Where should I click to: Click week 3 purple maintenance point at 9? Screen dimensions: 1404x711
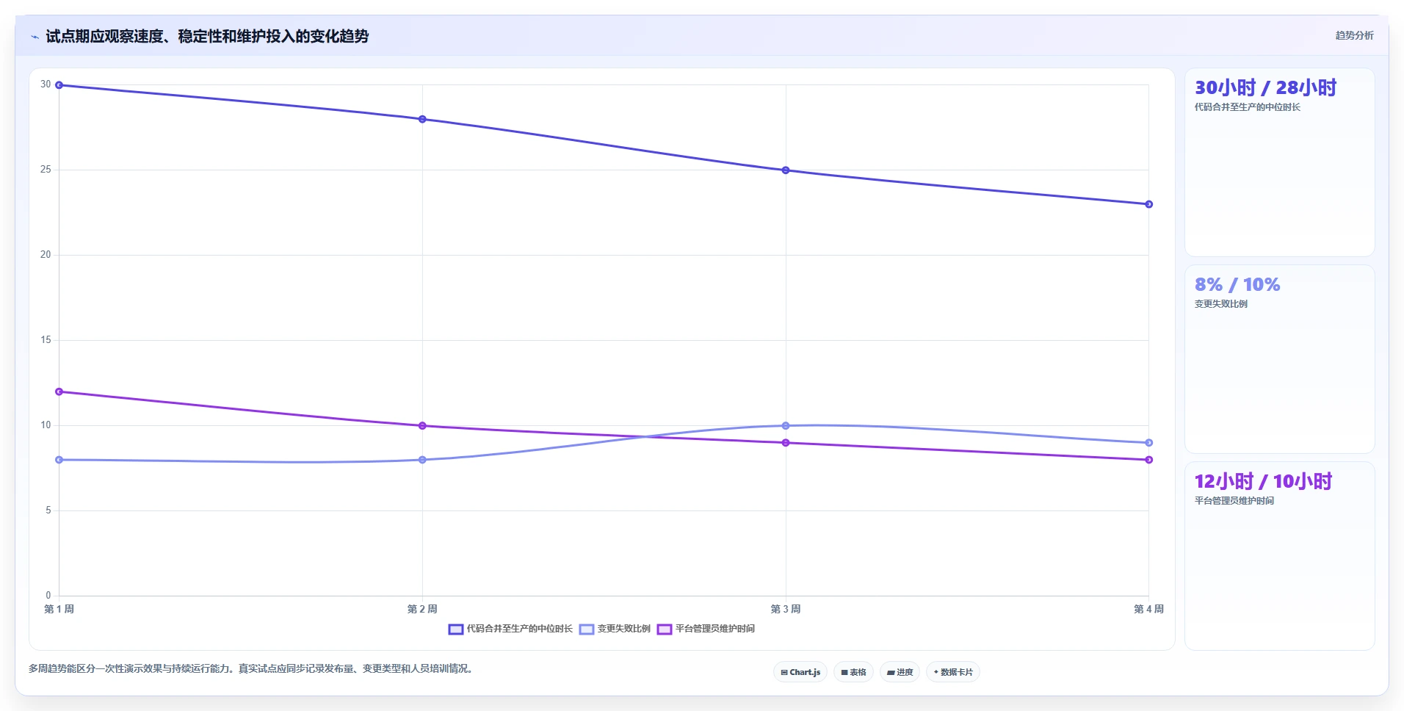tap(786, 443)
